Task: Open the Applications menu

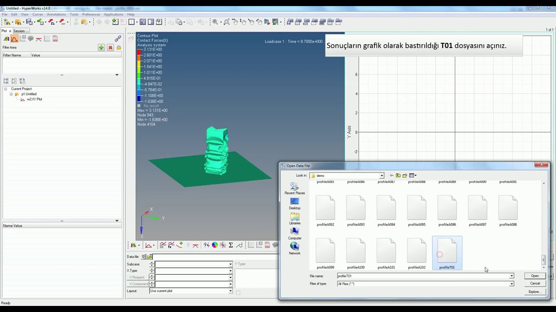Action: tap(114, 14)
